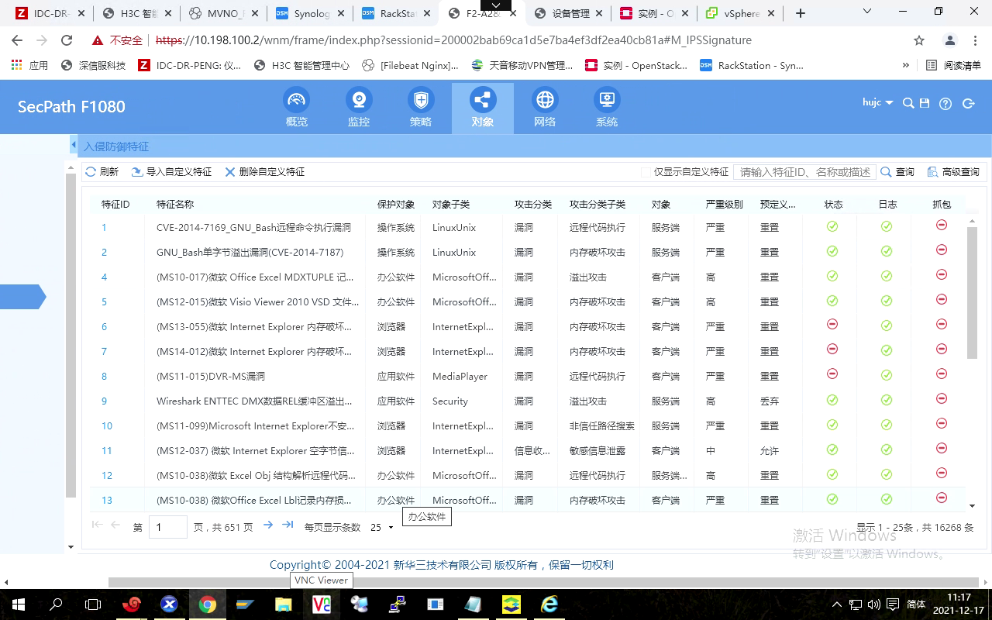This screenshot has width=992, height=620.
Task: Open the hujc user dropdown
Action: coord(877,103)
